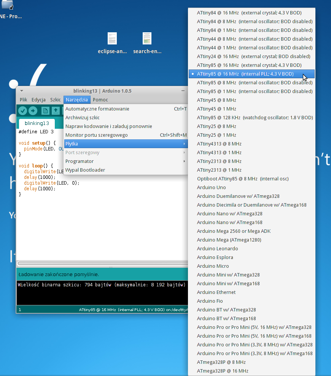The image size is (331, 376).
Task: Choose Wypal Bootloader
Action: [x=126, y=170]
